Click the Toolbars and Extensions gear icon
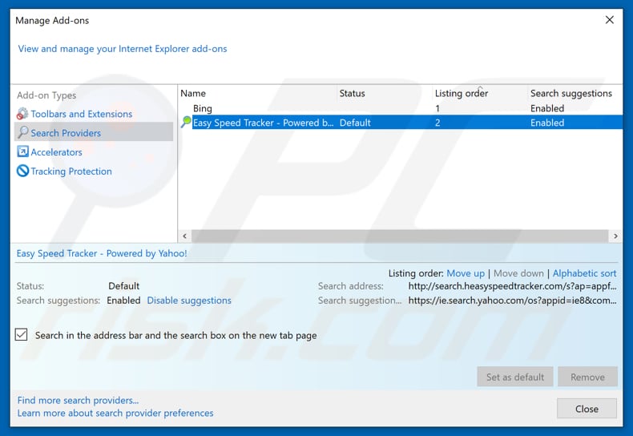Image resolution: width=633 pixels, height=436 pixels. tap(22, 114)
